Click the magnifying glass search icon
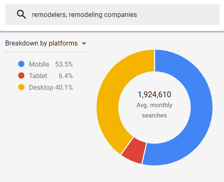The width and height of the screenshot is (224, 182). click(22, 14)
